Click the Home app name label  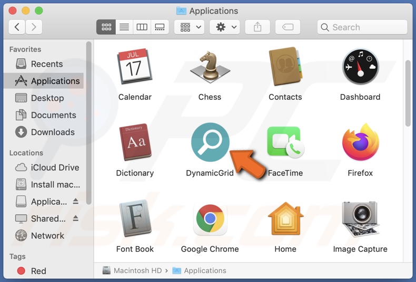pyautogui.click(x=285, y=249)
